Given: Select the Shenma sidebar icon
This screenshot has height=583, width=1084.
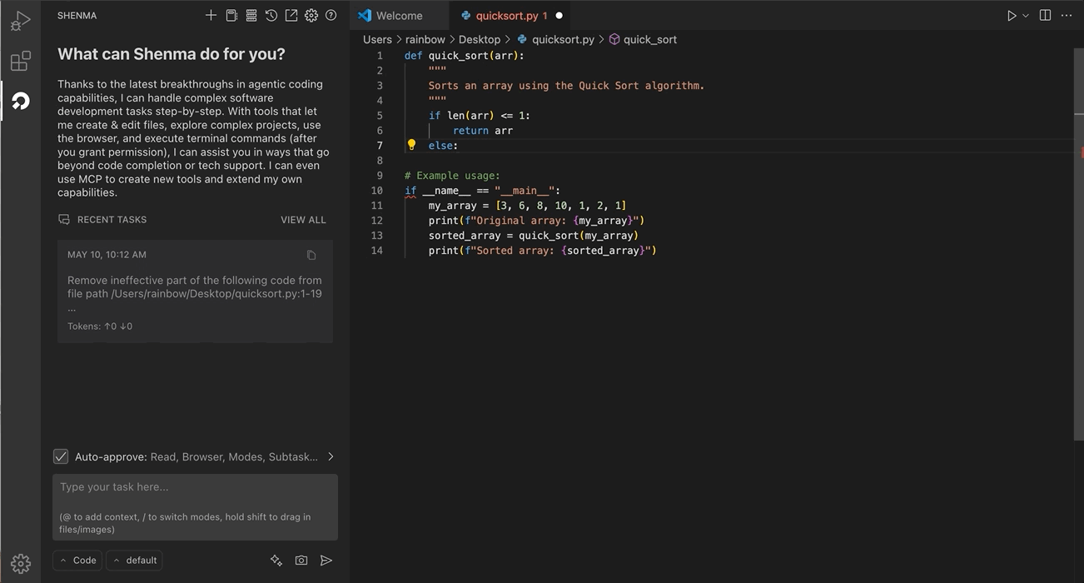Looking at the screenshot, I should point(21,101).
